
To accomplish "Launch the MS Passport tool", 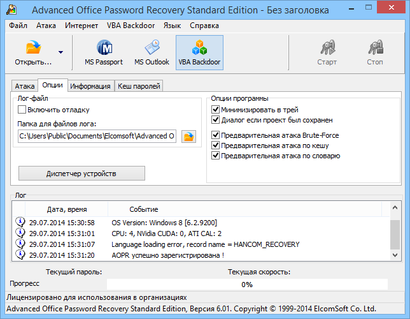I will tap(104, 52).
